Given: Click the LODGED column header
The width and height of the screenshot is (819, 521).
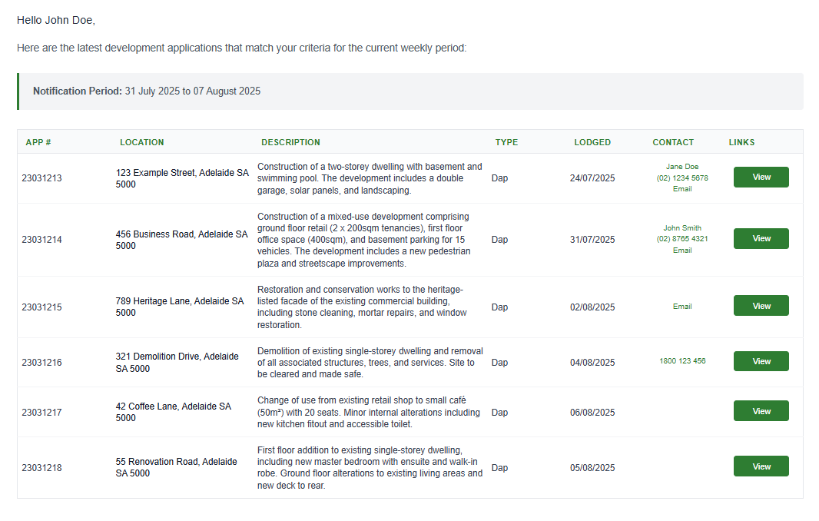Looking at the screenshot, I should (592, 142).
